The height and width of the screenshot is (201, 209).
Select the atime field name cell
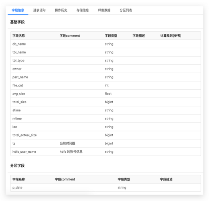click(16, 110)
